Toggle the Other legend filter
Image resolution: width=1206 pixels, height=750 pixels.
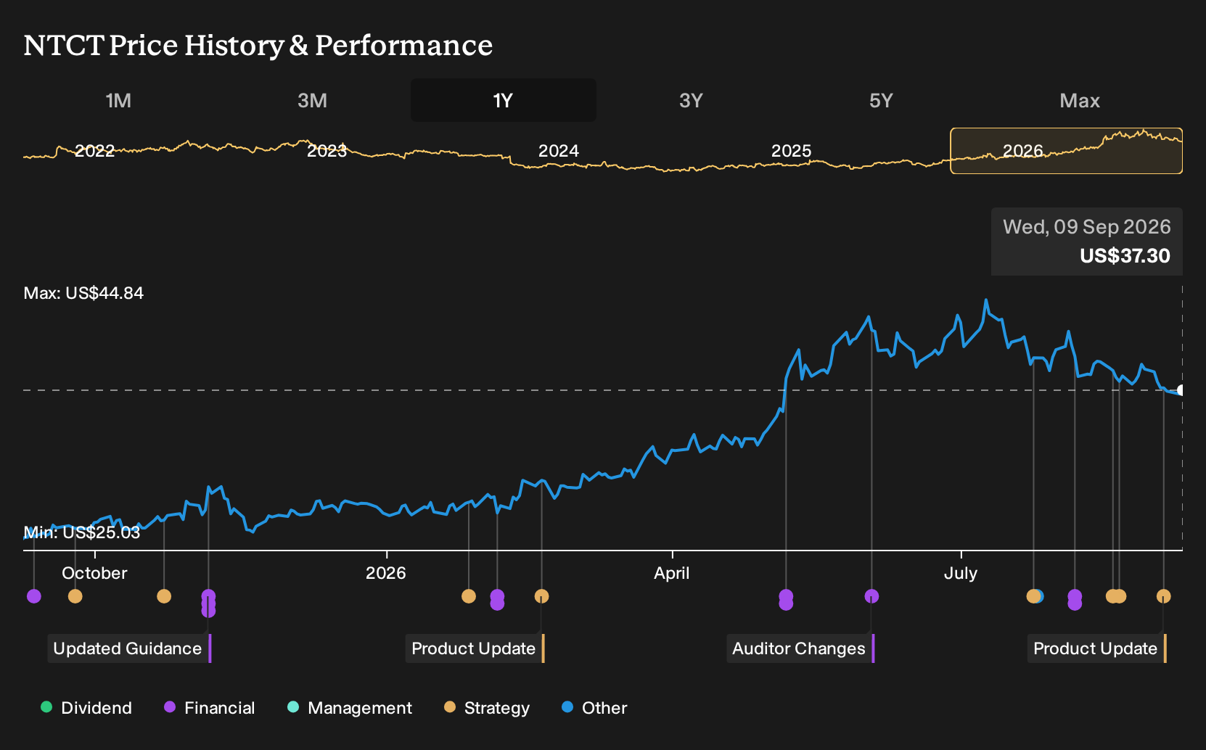(594, 708)
